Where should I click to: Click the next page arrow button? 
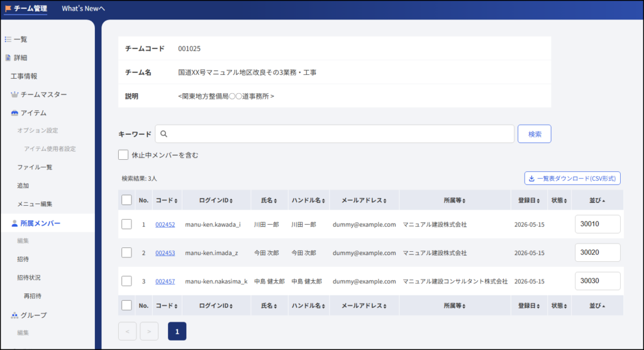coord(149,332)
